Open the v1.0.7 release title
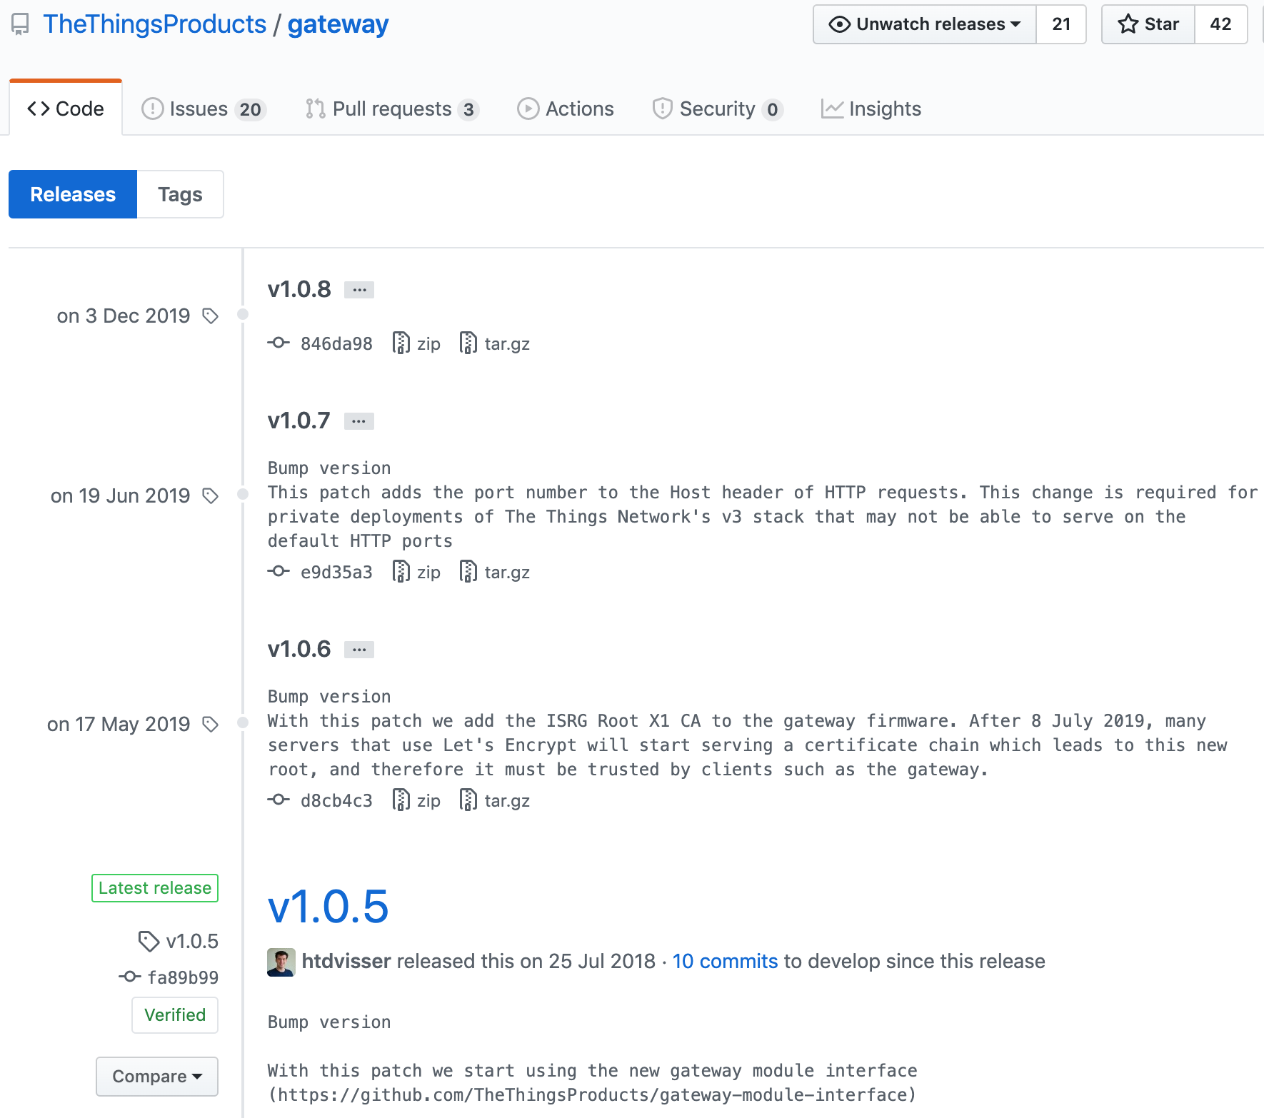Image resolution: width=1264 pixels, height=1118 pixels. point(299,420)
